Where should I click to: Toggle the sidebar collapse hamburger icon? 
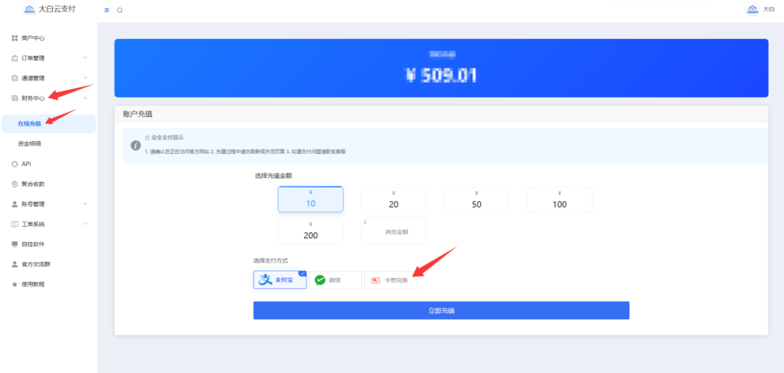pyautogui.click(x=106, y=10)
